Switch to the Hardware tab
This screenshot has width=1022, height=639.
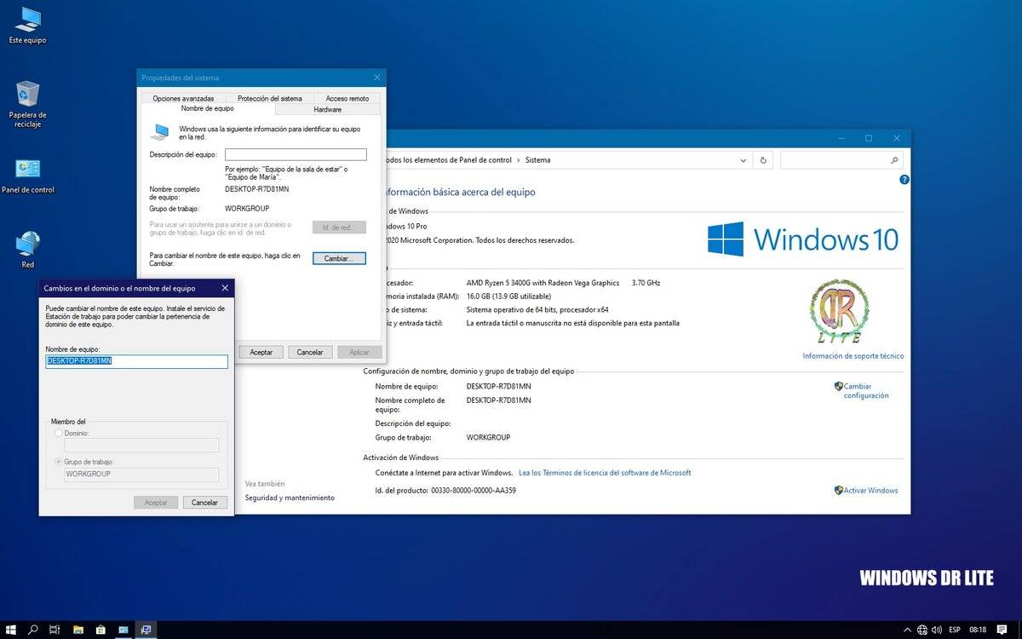327,109
